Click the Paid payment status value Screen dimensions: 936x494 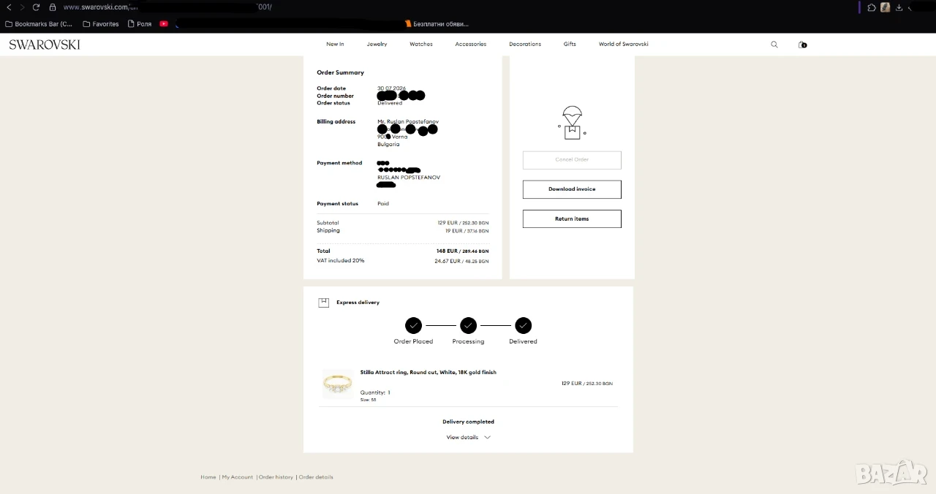pyautogui.click(x=383, y=204)
